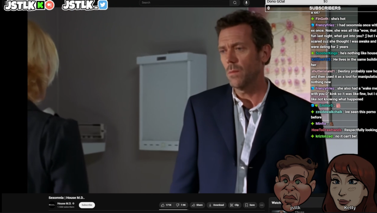This screenshot has height=213, width=377.
Task: Open the House M.D. channel avatar
Action: (x=52, y=205)
